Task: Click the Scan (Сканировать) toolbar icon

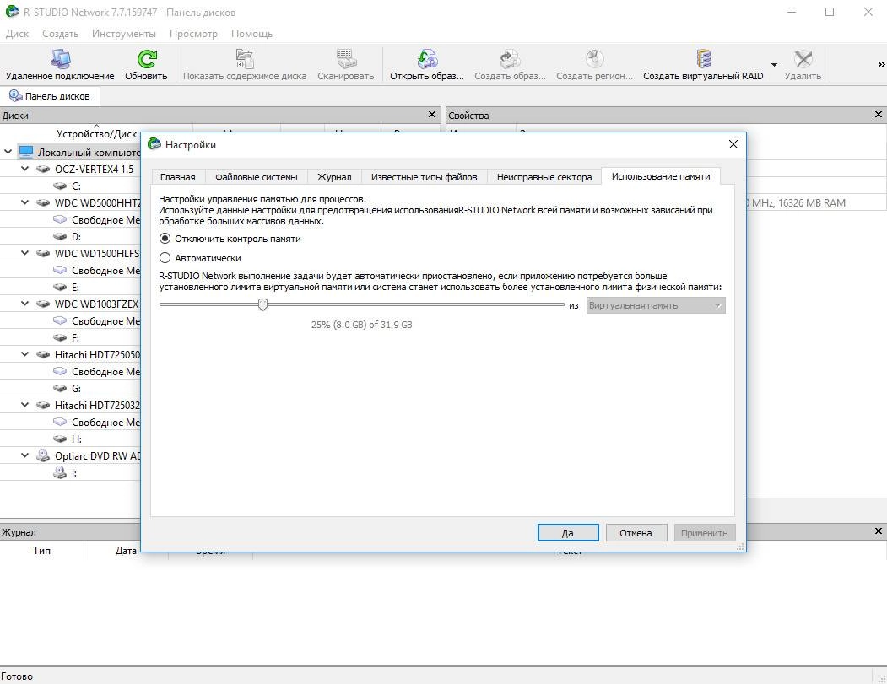Action: (x=345, y=59)
